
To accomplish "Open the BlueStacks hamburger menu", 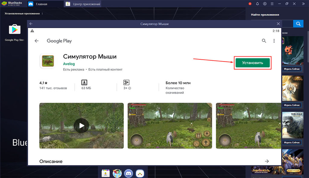I will pos(272,4).
